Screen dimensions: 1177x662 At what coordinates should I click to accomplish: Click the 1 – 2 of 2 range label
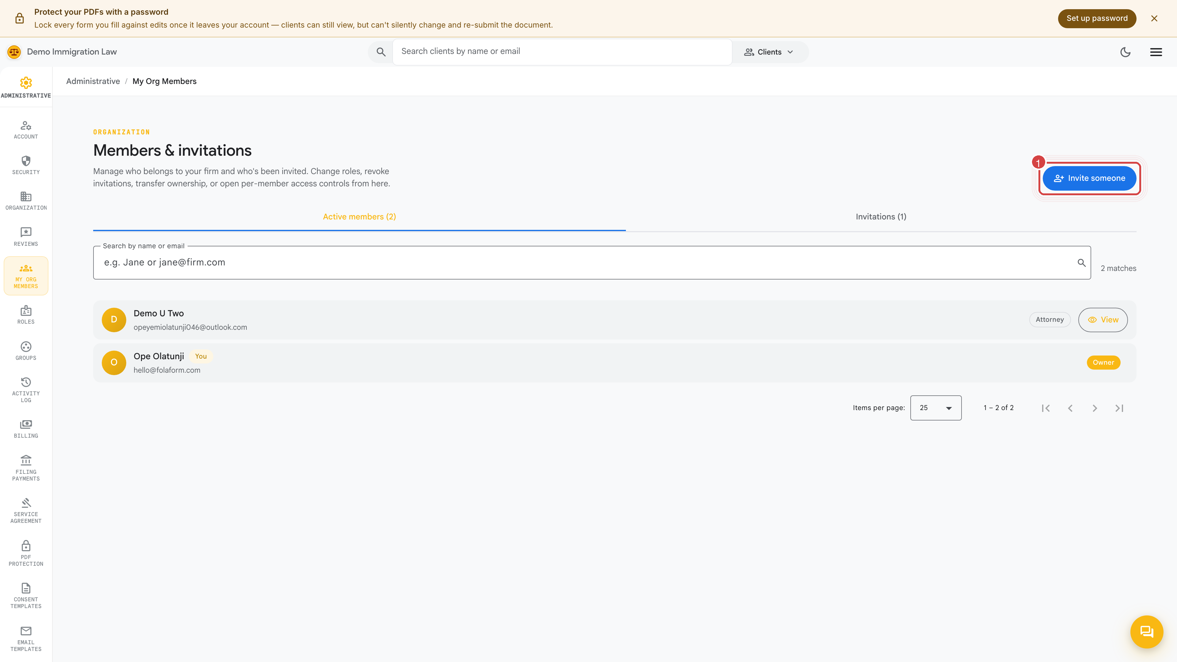pyautogui.click(x=998, y=408)
